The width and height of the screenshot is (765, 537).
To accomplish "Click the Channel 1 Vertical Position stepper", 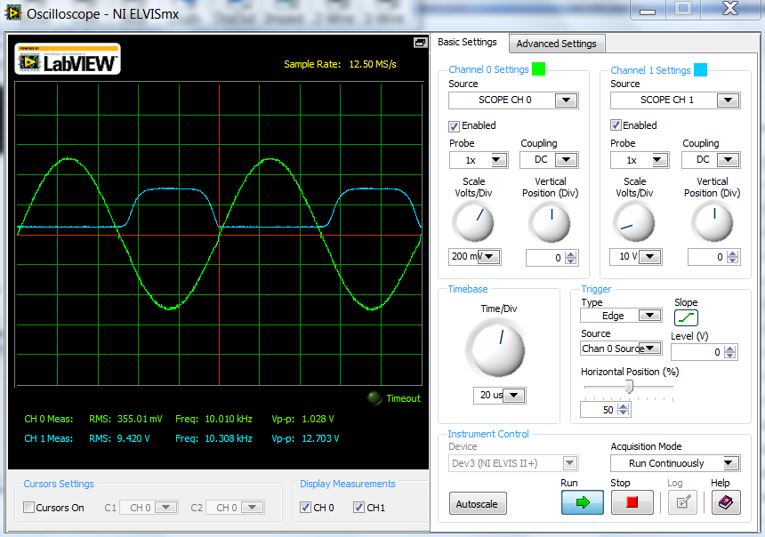I will coord(732,258).
